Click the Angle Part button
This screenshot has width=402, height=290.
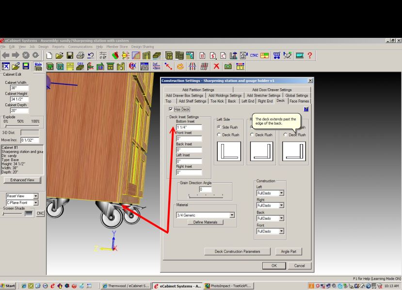[x=289, y=251]
